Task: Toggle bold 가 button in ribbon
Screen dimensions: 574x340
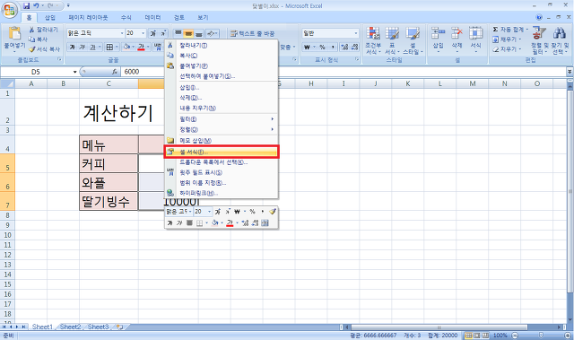Action: click(72, 47)
